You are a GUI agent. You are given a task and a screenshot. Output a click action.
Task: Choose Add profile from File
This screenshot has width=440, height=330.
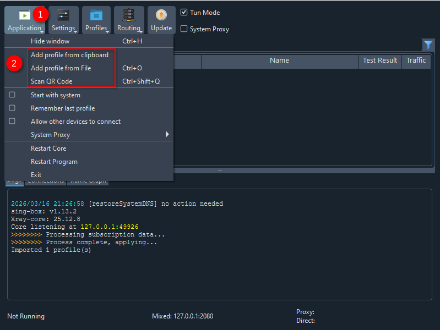point(61,68)
